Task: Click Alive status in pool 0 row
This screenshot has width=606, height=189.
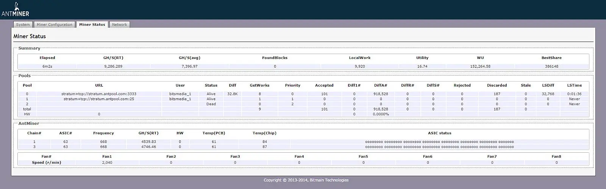Action: pyautogui.click(x=211, y=94)
